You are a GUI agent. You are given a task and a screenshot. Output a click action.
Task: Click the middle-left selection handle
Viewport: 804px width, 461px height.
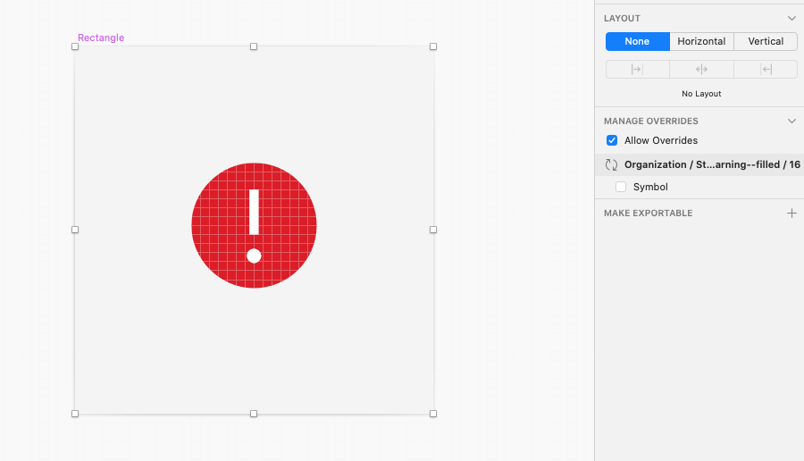75,230
